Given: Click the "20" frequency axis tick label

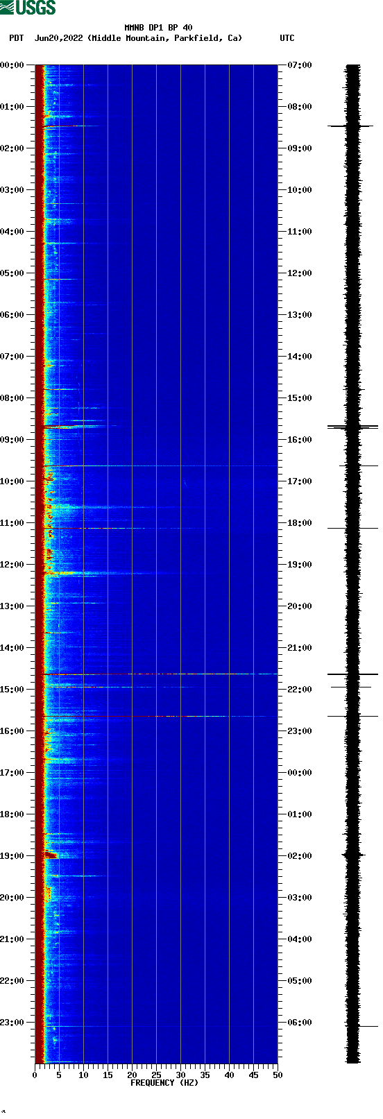Looking at the screenshot, I should point(132,1075).
